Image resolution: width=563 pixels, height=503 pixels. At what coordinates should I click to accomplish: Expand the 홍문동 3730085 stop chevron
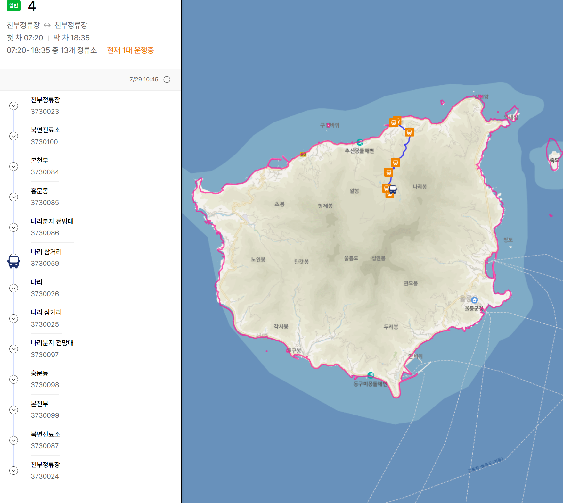[x=13, y=197]
